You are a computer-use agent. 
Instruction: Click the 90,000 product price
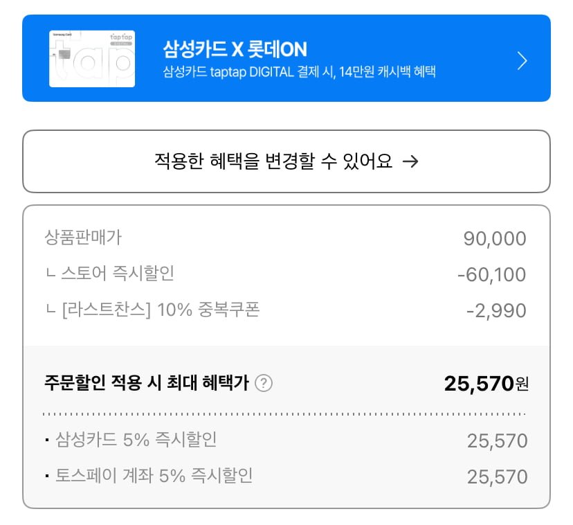pos(495,239)
